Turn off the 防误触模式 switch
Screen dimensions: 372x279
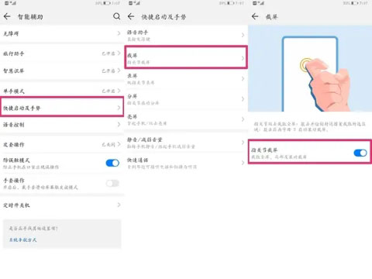pyautogui.click(x=112, y=163)
